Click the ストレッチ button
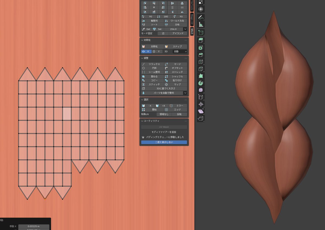 tap(175, 72)
